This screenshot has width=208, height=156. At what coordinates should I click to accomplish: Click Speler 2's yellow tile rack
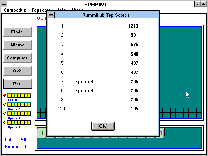tap(19, 105)
